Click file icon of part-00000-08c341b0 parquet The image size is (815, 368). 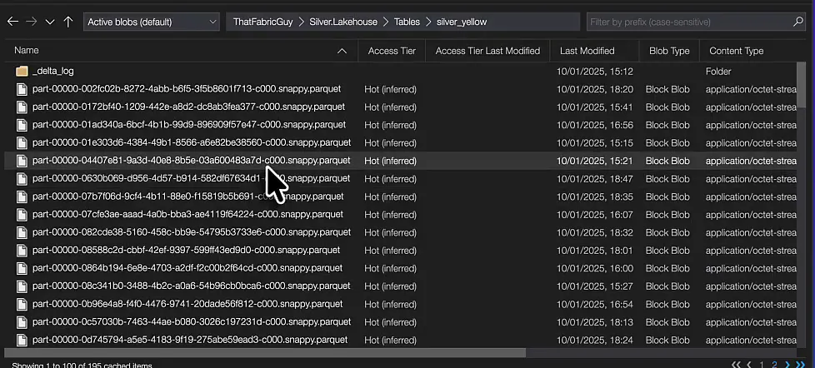pyautogui.click(x=22, y=286)
